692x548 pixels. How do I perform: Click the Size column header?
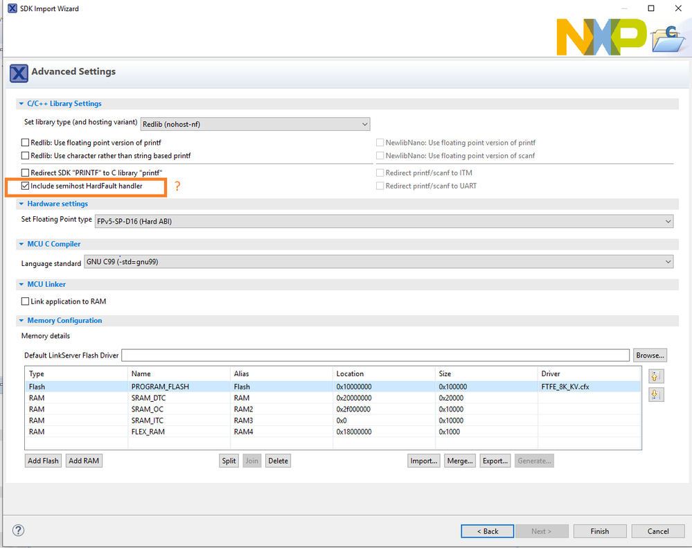(x=486, y=373)
